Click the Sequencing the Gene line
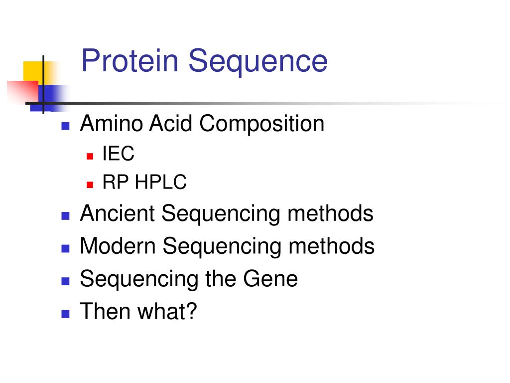The image size is (510, 383). click(189, 279)
